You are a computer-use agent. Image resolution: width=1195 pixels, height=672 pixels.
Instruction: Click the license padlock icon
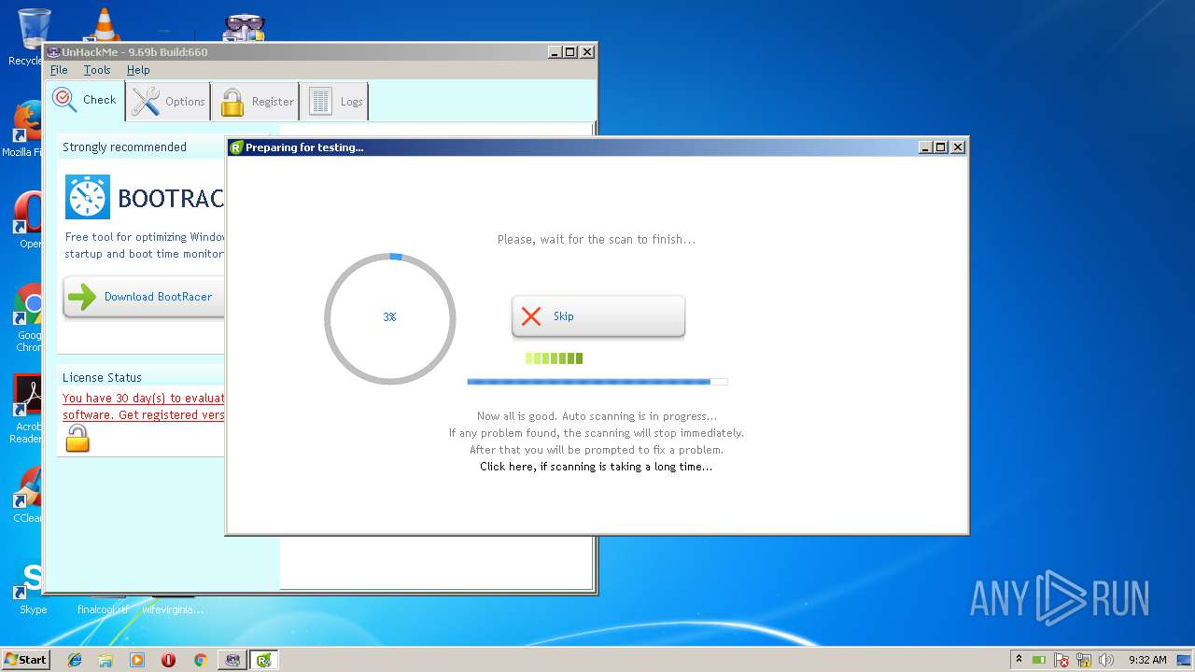click(x=77, y=438)
